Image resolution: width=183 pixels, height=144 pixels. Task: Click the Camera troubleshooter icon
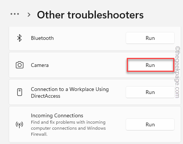(x=20, y=65)
